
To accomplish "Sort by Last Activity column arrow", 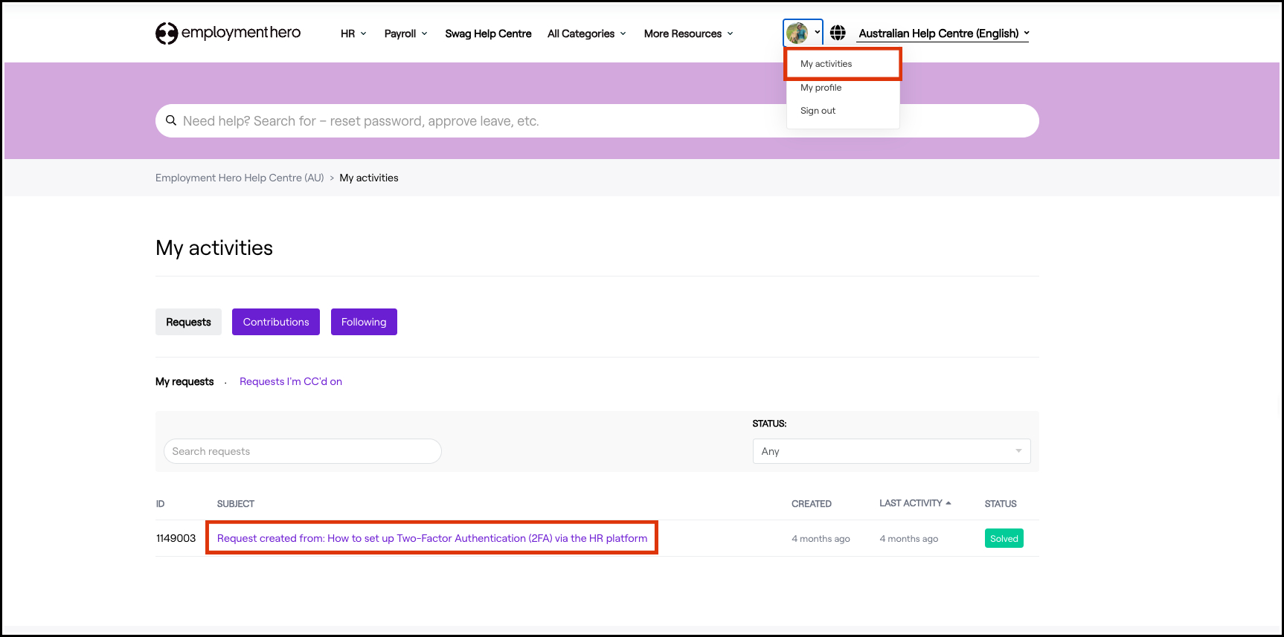I will 948,503.
